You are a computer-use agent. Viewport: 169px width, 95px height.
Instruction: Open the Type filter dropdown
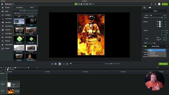point(30,11)
